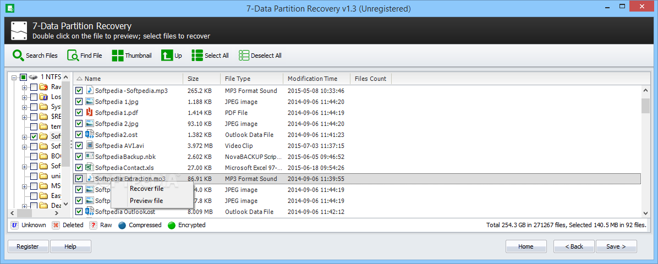
Task: Click the Lost folder icon in tree
Action: [x=43, y=97]
